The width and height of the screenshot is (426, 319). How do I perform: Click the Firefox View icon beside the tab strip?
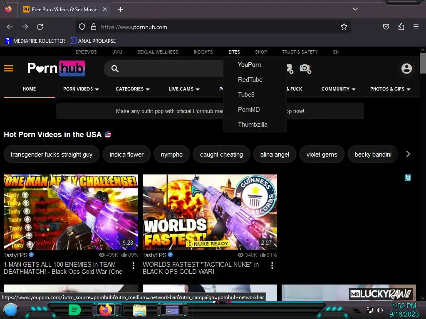[x=8, y=9]
